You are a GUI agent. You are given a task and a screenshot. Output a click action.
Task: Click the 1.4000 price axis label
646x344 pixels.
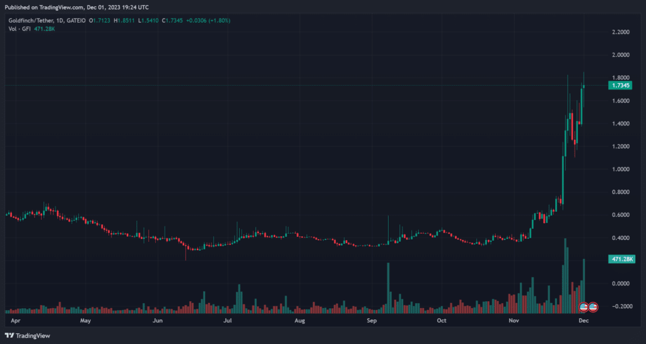(620, 123)
